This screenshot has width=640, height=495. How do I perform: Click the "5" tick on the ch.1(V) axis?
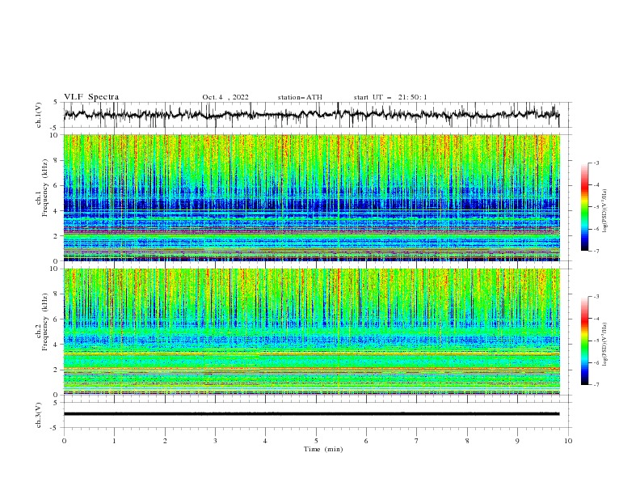click(x=57, y=102)
